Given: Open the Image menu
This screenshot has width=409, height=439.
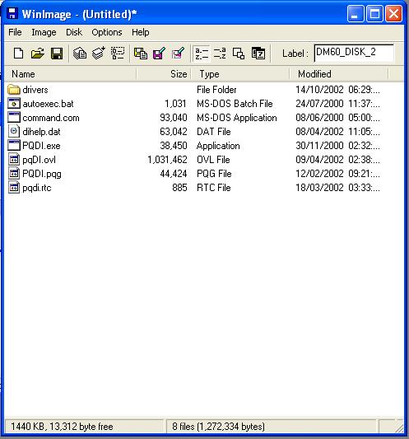Looking at the screenshot, I should pos(44,32).
